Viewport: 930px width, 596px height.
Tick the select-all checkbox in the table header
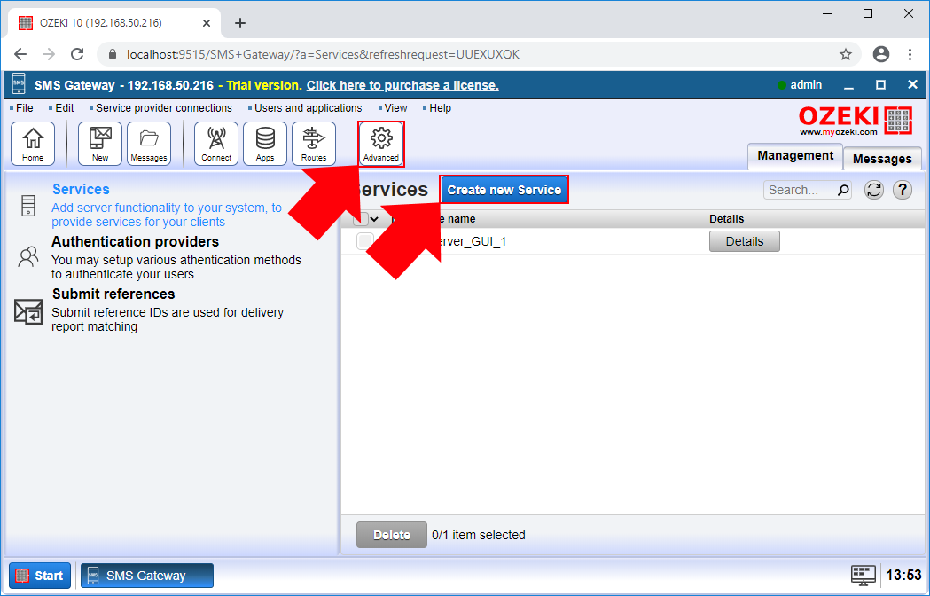coord(361,219)
